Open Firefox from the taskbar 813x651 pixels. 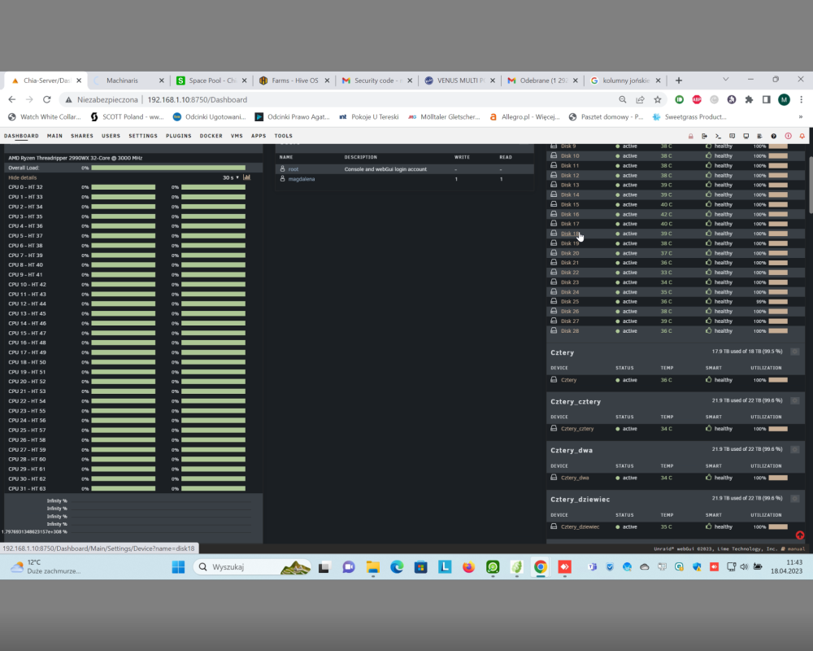(469, 567)
